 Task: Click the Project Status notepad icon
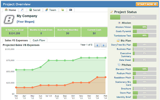(x=112, y=12)
